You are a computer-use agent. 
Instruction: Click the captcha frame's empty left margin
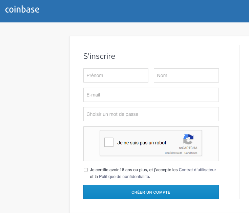[91, 144]
